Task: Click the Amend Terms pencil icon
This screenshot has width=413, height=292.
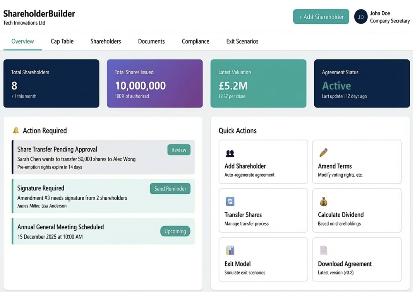Action: point(324,153)
